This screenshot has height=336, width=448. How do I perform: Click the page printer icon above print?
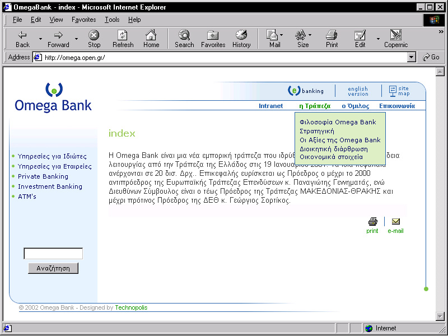click(372, 221)
